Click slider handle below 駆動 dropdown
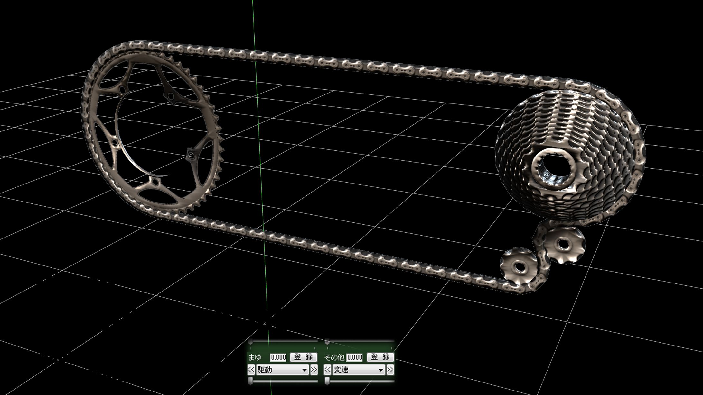The height and width of the screenshot is (395, 703). [x=251, y=381]
